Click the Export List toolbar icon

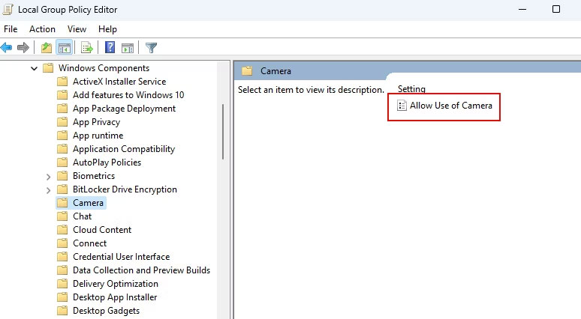pos(87,48)
